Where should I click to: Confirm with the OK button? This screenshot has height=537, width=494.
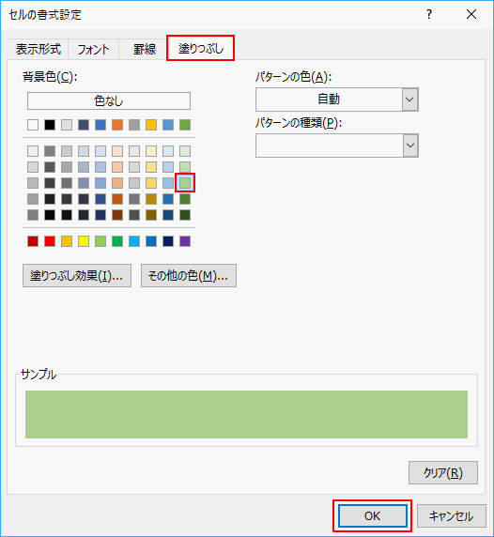(x=373, y=515)
